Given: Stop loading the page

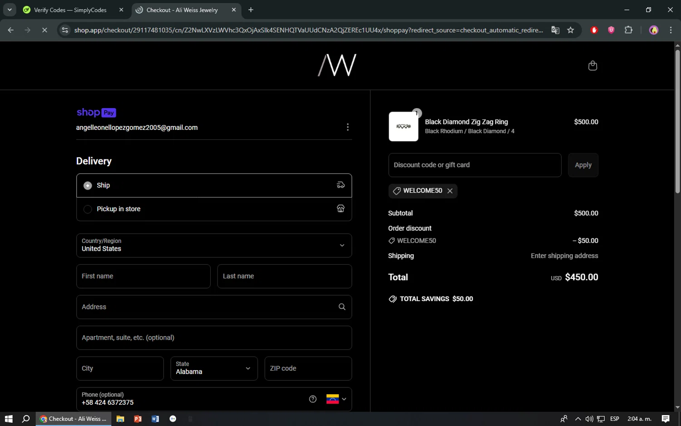Looking at the screenshot, I should [x=44, y=30].
